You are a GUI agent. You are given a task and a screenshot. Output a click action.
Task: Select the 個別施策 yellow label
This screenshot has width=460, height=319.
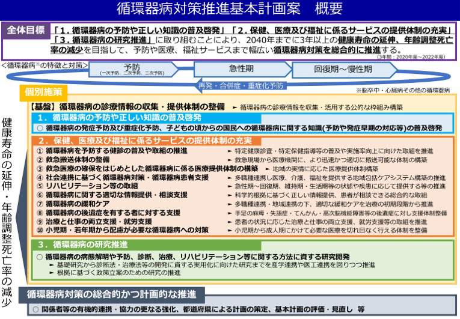43,92
